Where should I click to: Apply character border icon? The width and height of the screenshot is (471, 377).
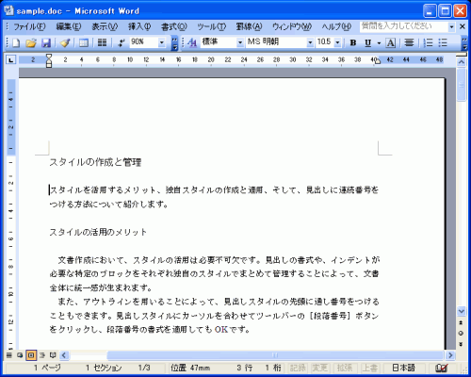tap(391, 42)
